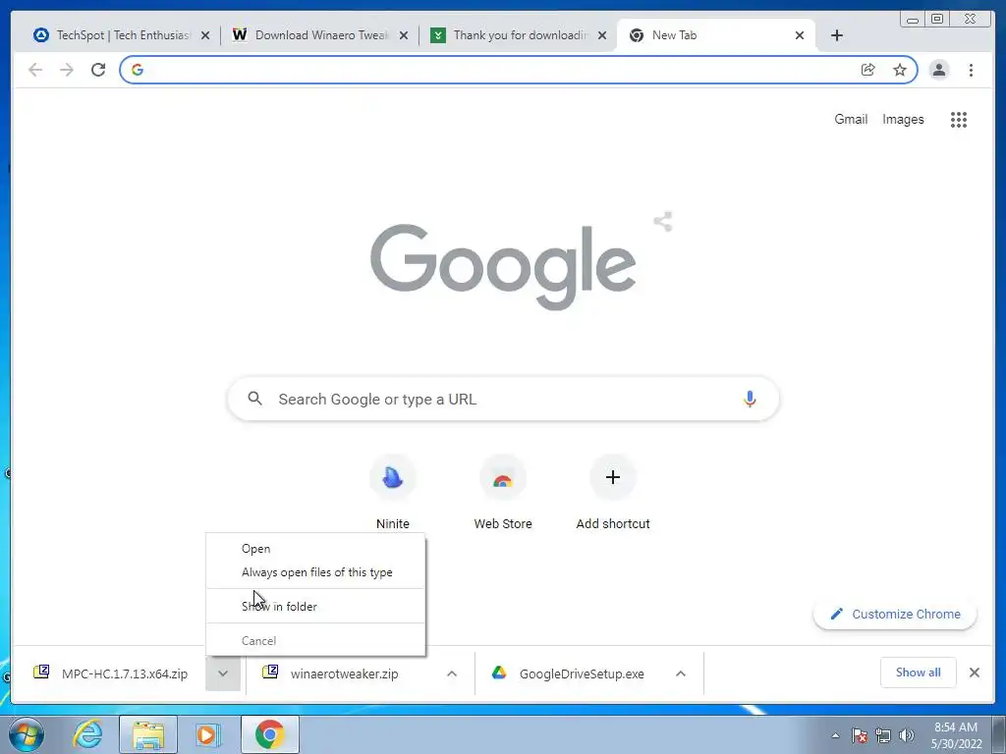Open Windows Media Player from the taskbar
Viewport: 1006px width, 754px height.
point(207,734)
